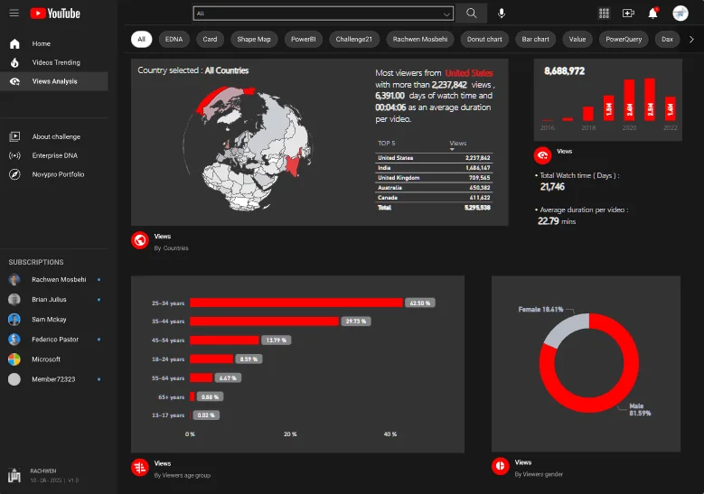Image resolution: width=704 pixels, height=494 pixels.
Task: Open Member72323 subscription
Action: pos(54,379)
